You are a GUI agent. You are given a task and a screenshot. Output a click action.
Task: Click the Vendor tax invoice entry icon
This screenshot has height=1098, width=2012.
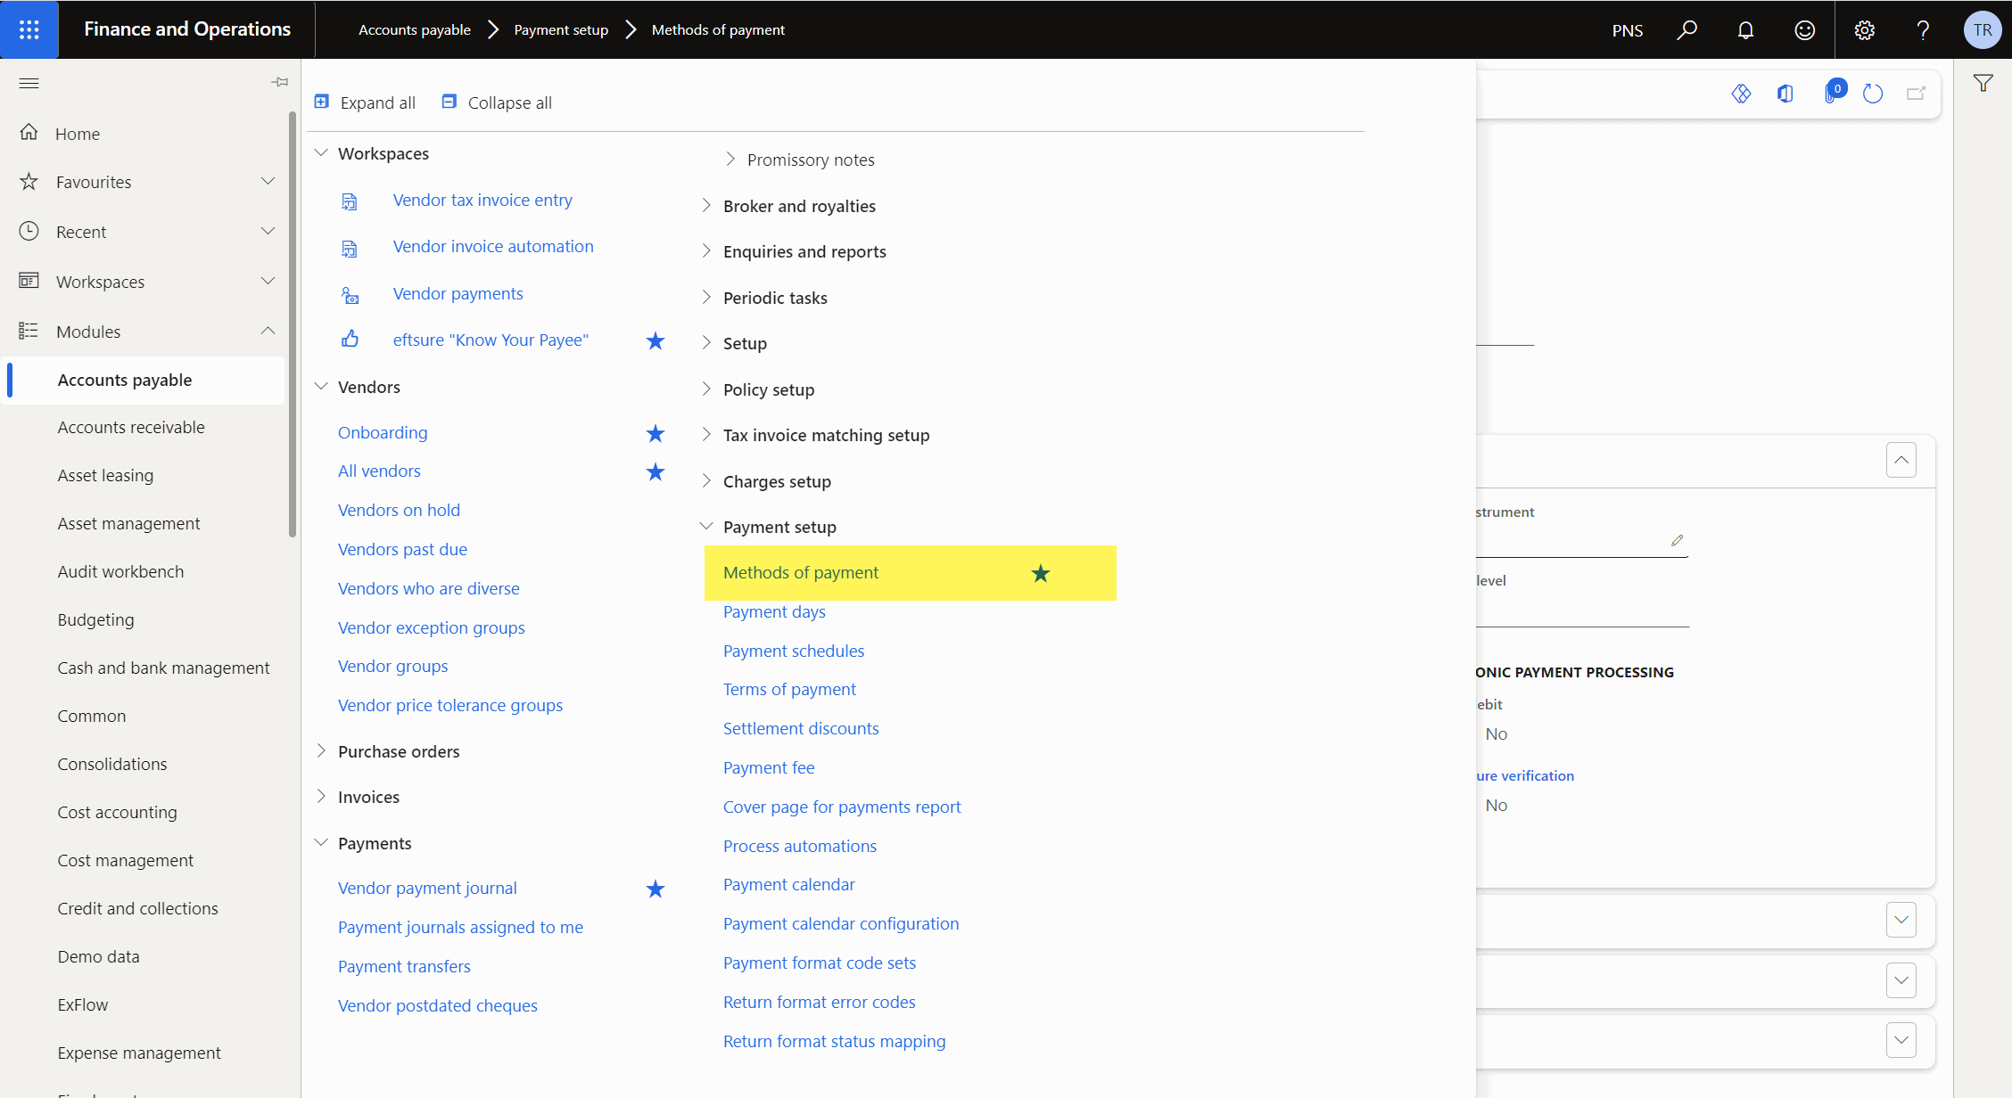pyautogui.click(x=350, y=201)
